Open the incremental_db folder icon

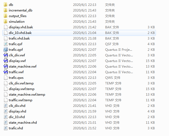6,10
